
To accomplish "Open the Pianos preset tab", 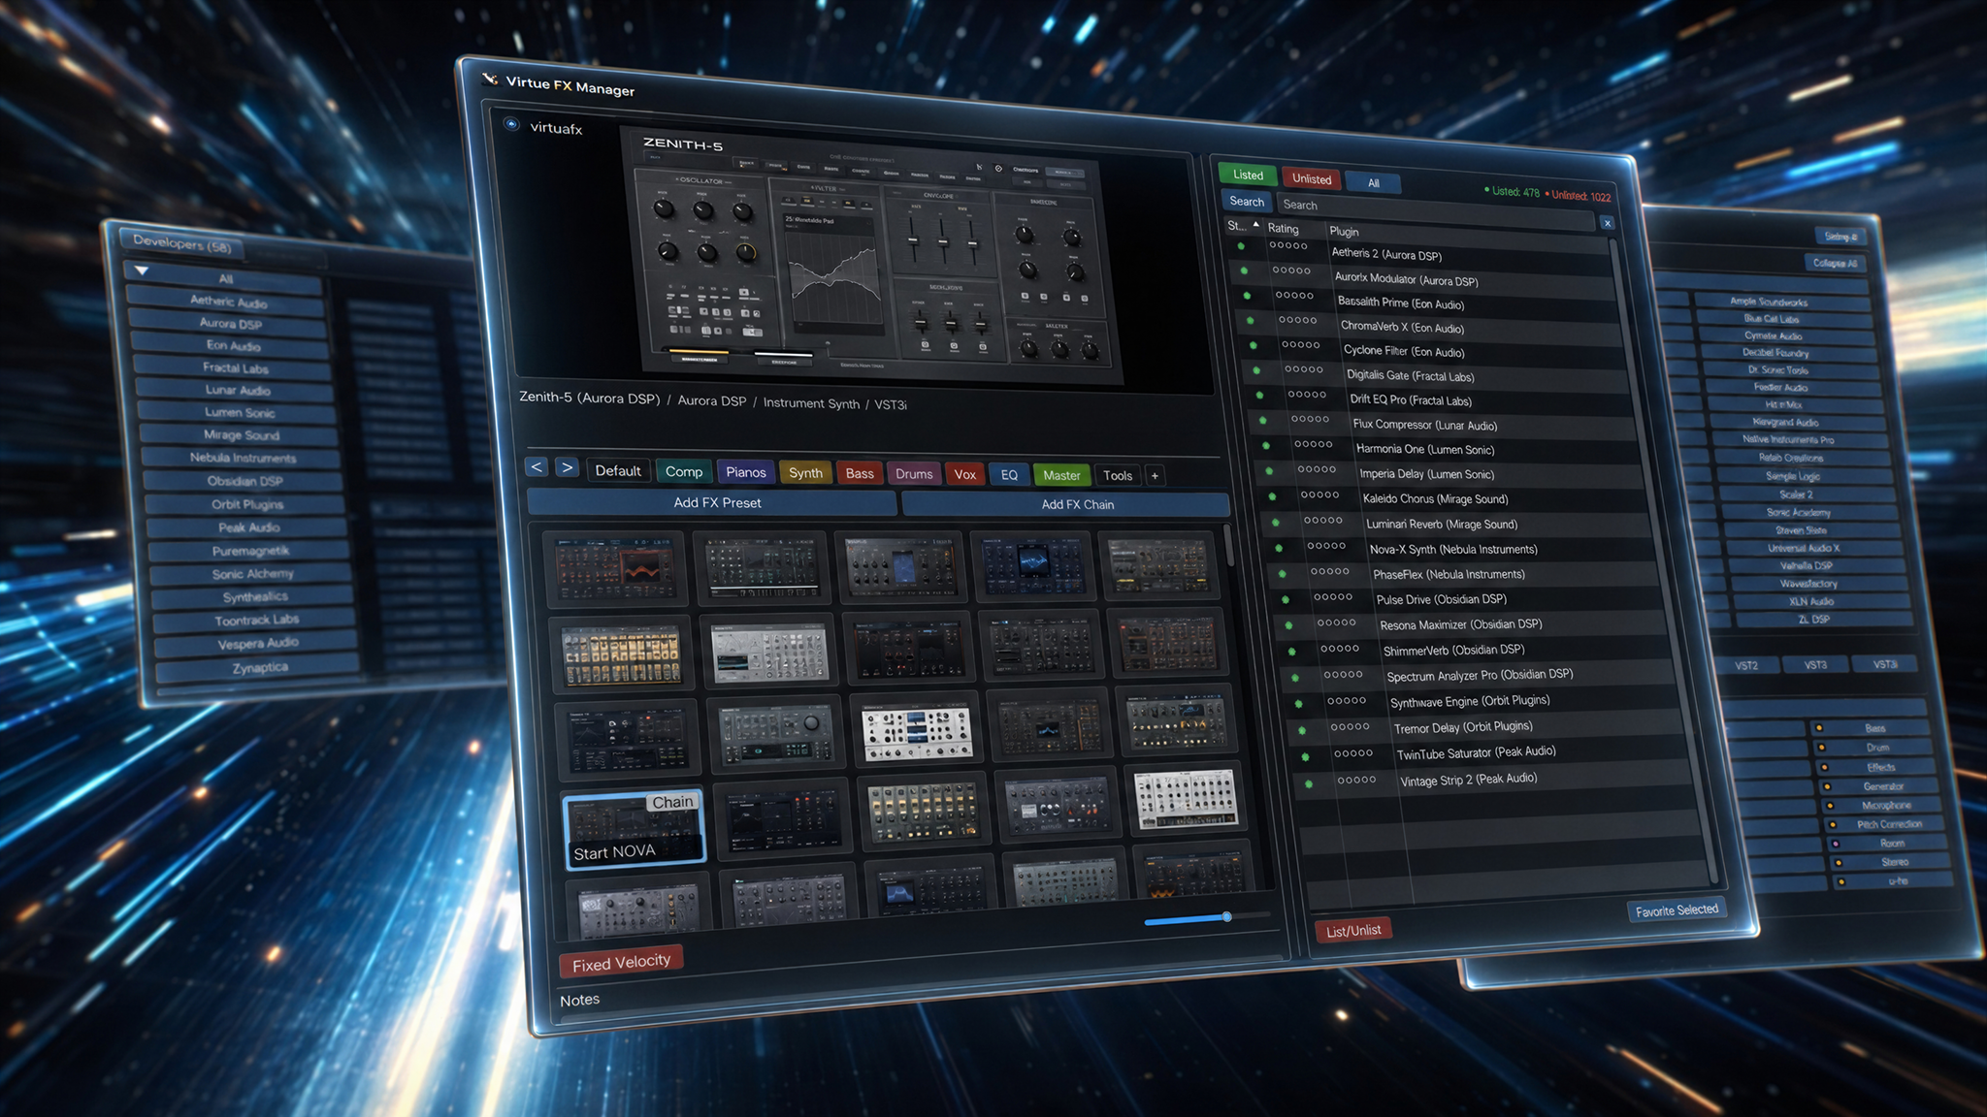I will 745,472.
